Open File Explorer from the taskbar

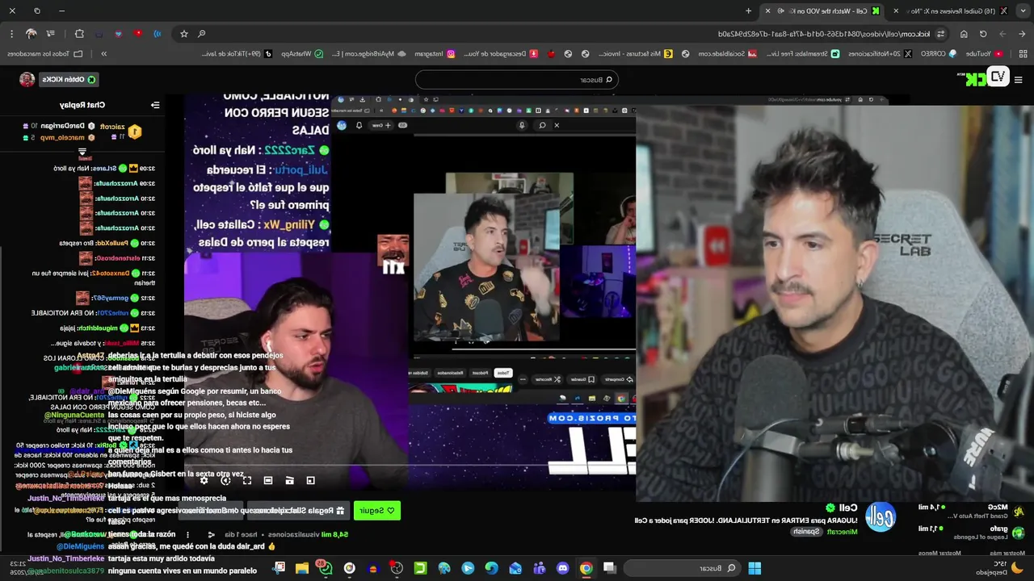(x=302, y=568)
